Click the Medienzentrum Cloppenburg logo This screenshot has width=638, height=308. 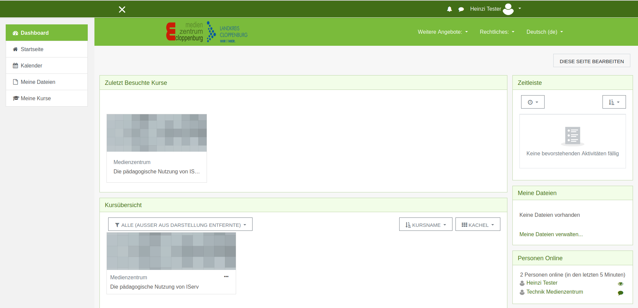click(207, 32)
